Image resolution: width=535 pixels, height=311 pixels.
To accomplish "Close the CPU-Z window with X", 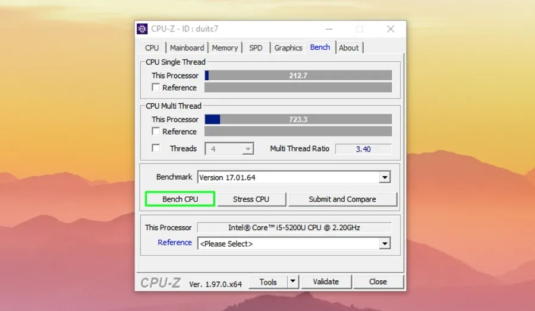I will (x=391, y=29).
